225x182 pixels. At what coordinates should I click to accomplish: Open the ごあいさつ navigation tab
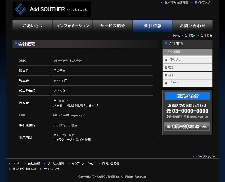pyautogui.click(x=32, y=26)
